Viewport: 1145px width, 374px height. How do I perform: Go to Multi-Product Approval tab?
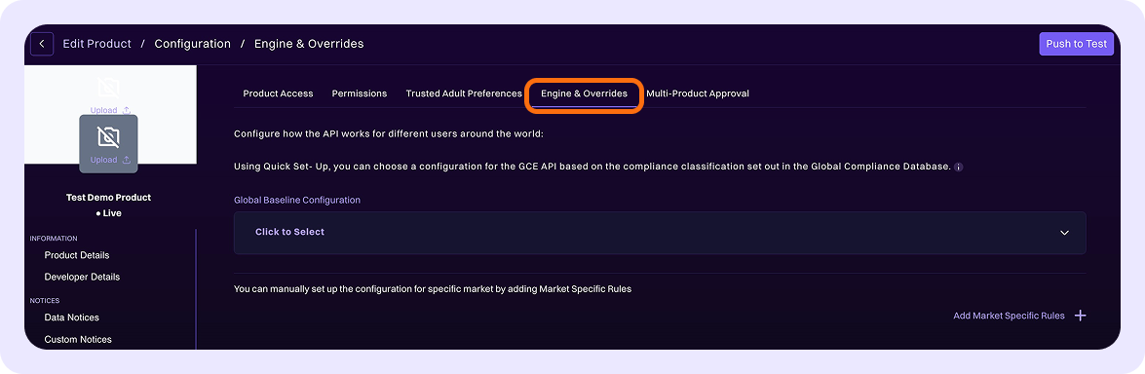(698, 93)
